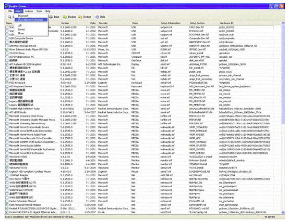The image size is (289, 222).
Task: Click the 1.1.0.0 version cell
Action: (65, 49)
